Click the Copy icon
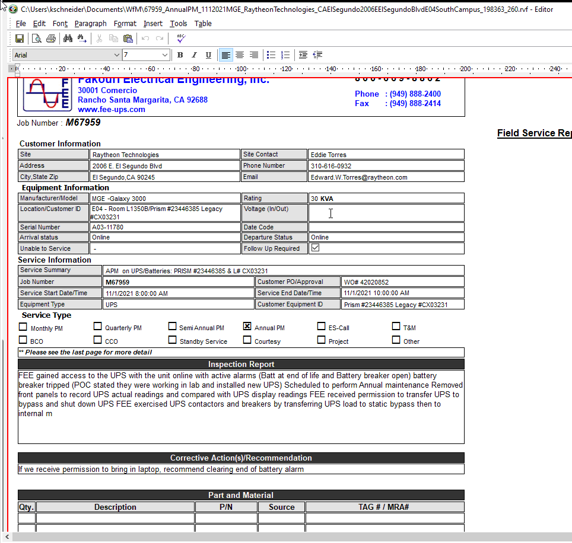The width and height of the screenshot is (572, 543). (x=113, y=39)
